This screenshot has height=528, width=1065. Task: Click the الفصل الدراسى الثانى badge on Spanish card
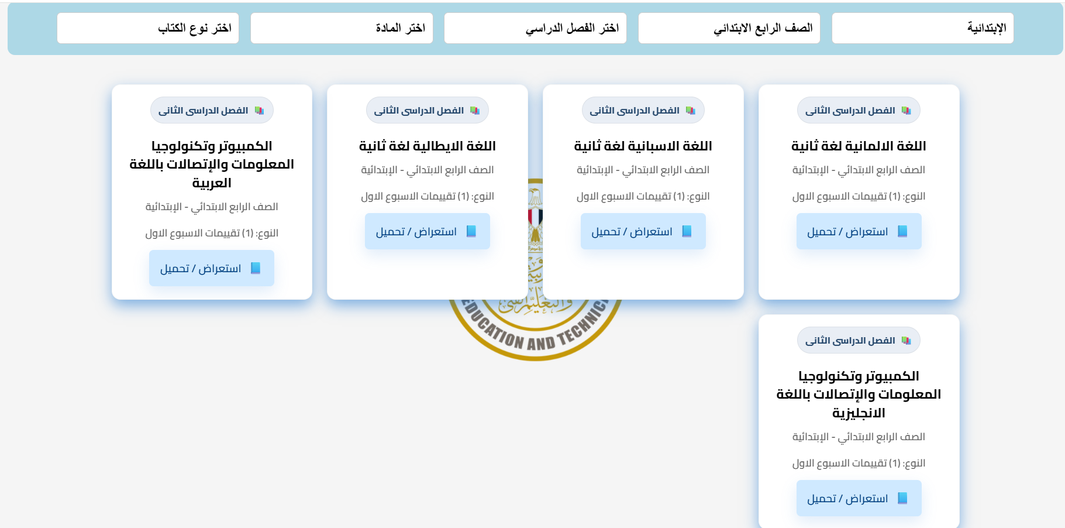coord(643,110)
